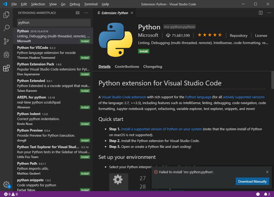
Task: Open the Debug view in activity bar
Action: click(x=6, y=55)
